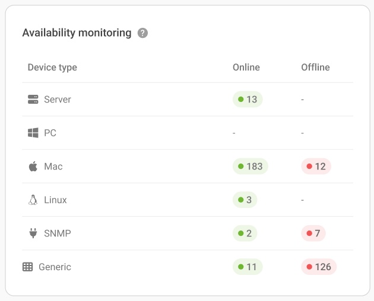Click the Availability monitoring title
This screenshot has height=301, width=374.
point(77,33)
